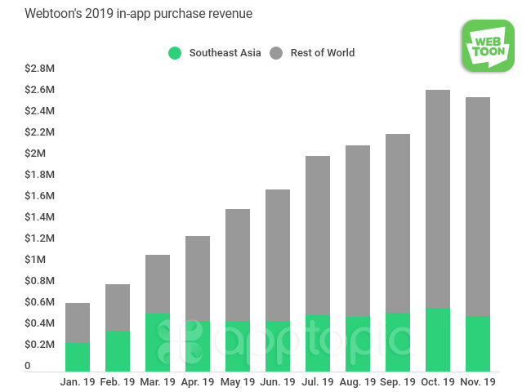Click the $2.4M y-axis value
Viewport: 531px width, 392px height.
(x=40, y=111)
